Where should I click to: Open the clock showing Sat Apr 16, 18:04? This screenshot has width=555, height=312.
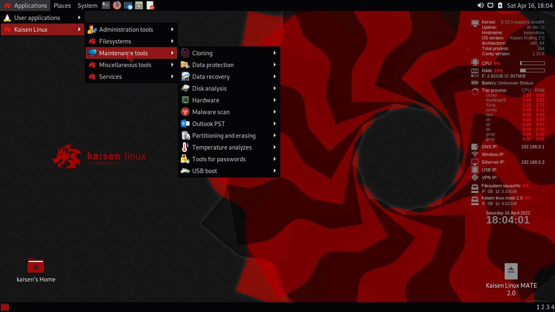pyautogui.click(x=530, y=6)
